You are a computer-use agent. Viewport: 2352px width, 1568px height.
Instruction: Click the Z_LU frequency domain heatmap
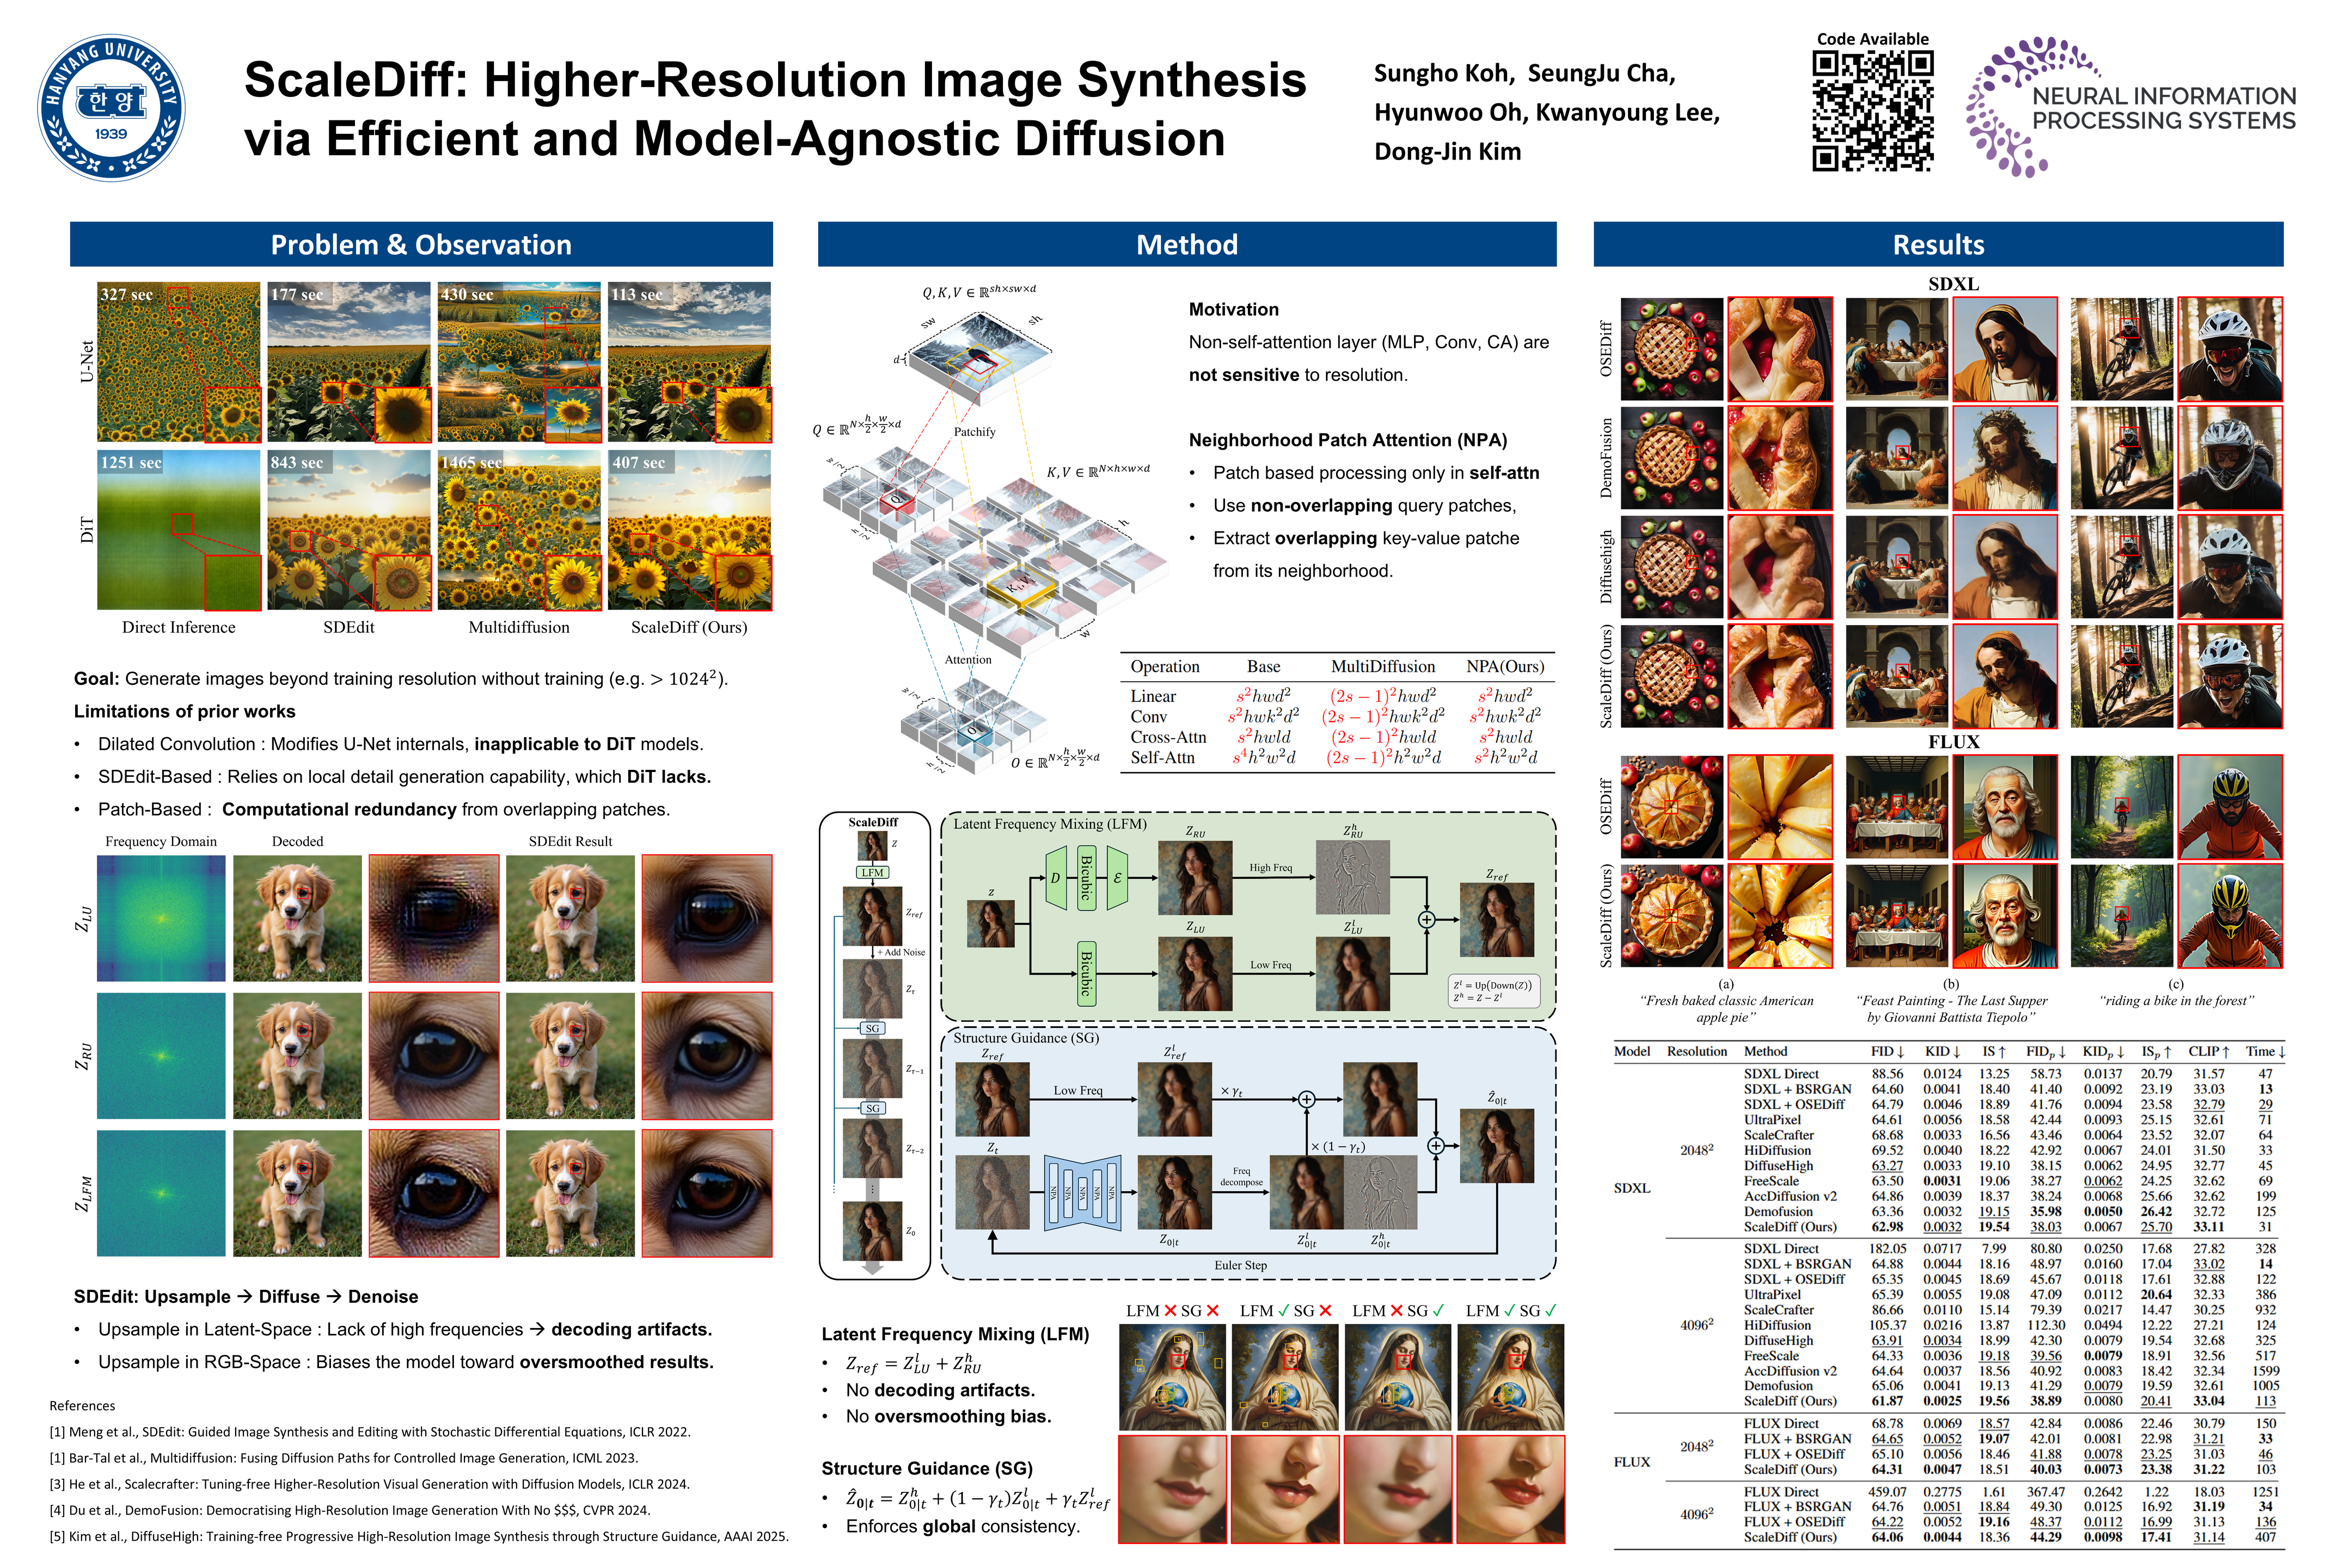coord(161,917)
